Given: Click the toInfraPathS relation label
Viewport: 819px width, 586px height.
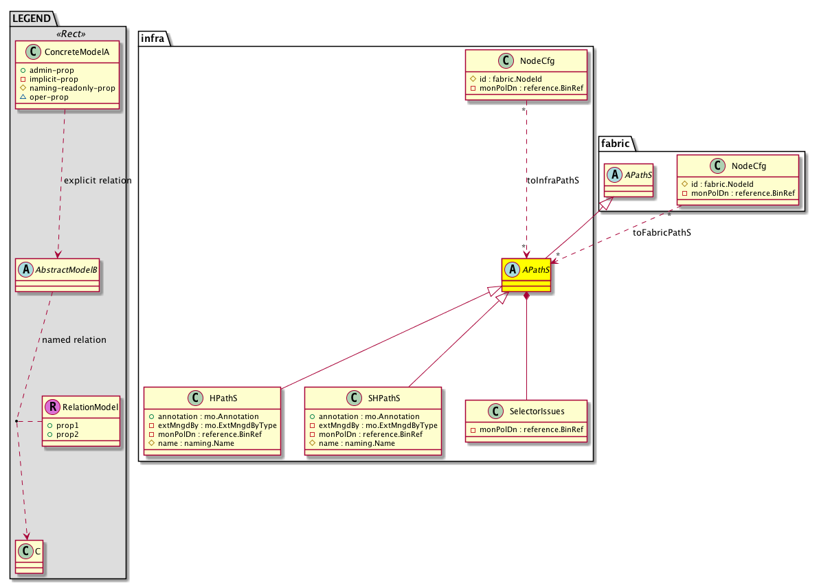Looking at the screenshot, I should (552, 181).
